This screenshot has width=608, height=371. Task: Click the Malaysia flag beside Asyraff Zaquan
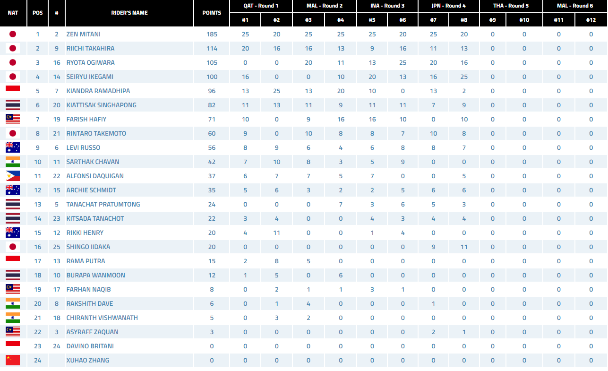point(13,332)
